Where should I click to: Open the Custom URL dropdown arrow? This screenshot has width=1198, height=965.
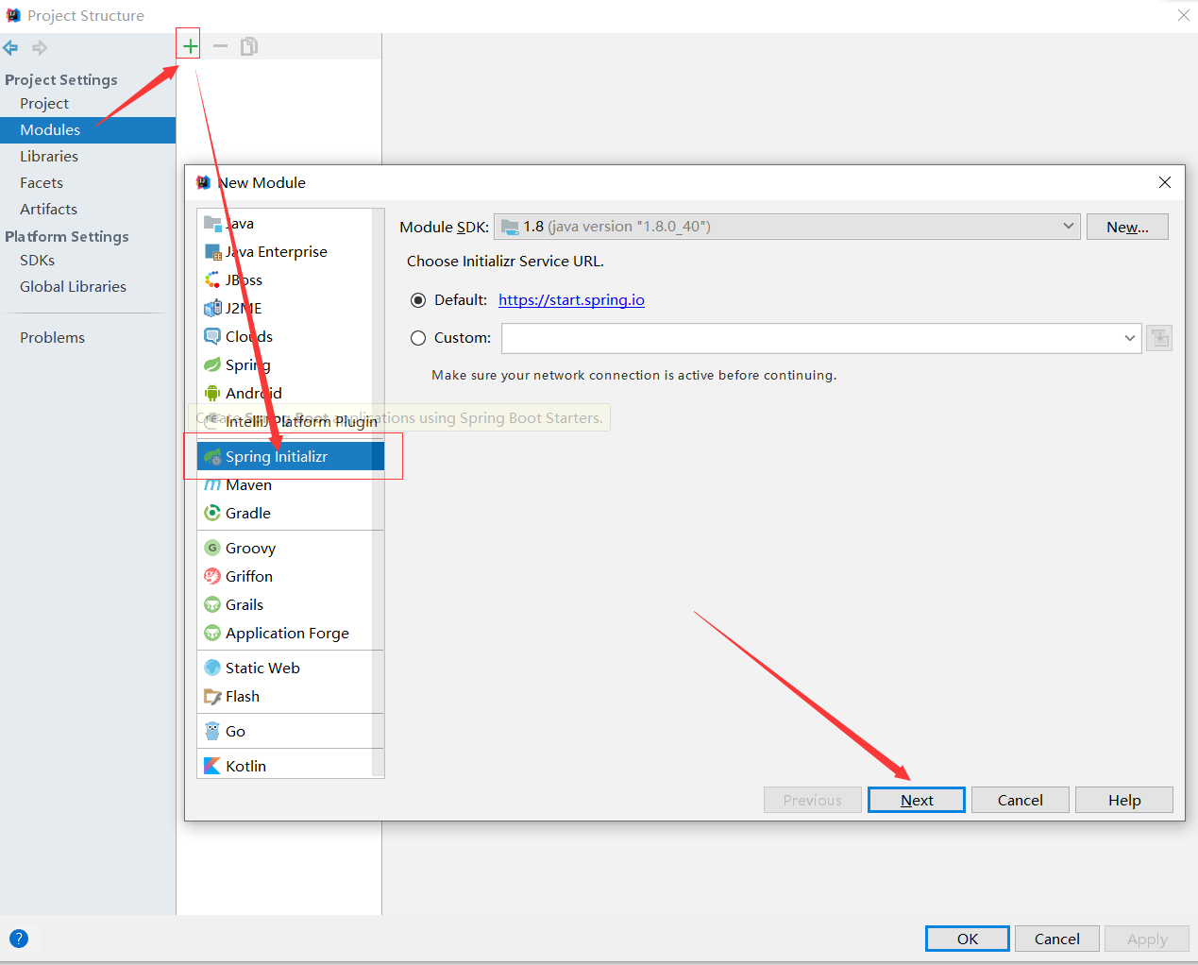click(x=1130, y=338)
